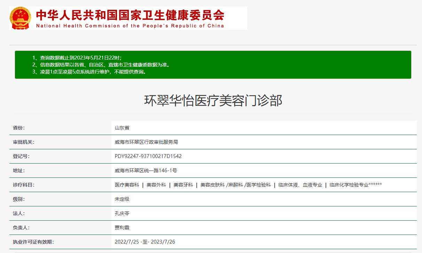422x253 pixels.
Task: Select the value 威海市环翠区行政审批服务局
Action: (146, 142)
